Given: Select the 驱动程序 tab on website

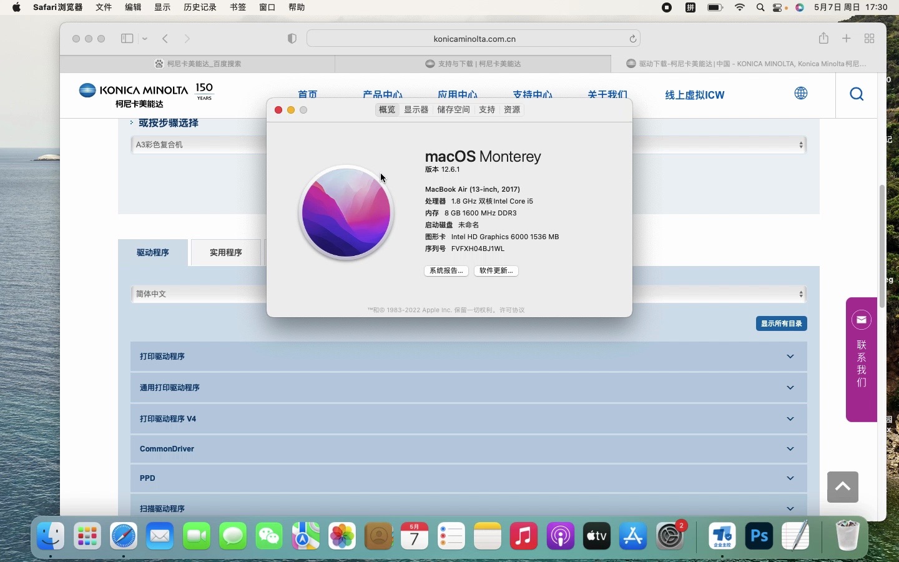Looking at the screenshot, I should pyautogui.click(x=153, y=252).
